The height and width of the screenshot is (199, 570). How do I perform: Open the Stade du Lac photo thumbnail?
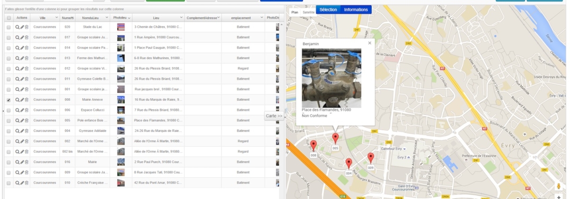coord(121,27)
